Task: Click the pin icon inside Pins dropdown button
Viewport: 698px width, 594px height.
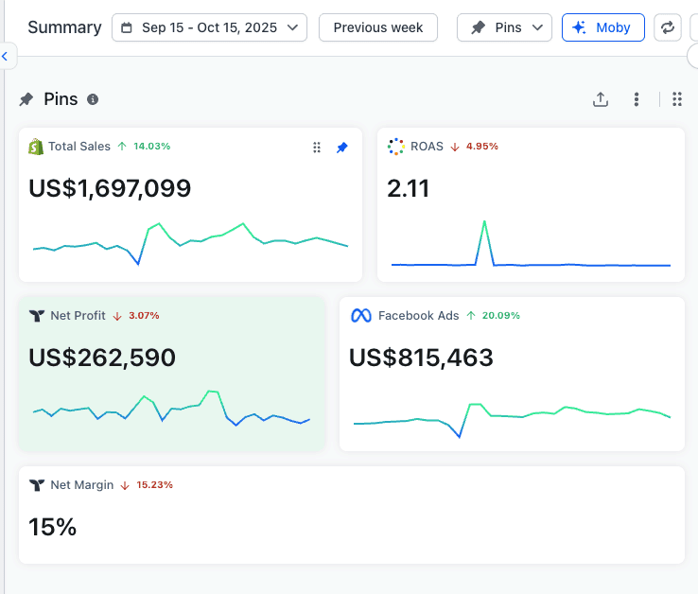Action: 478,27
